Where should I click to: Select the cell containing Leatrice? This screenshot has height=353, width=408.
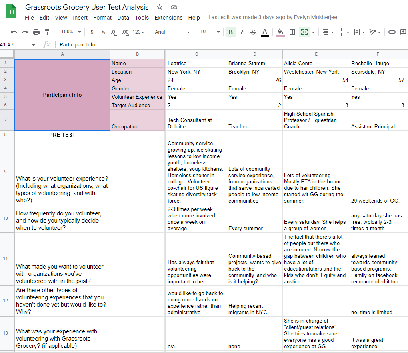pyautogui.click(x=196, y=63)
